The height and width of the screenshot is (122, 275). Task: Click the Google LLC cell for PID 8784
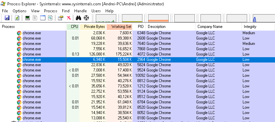[205, 102]
